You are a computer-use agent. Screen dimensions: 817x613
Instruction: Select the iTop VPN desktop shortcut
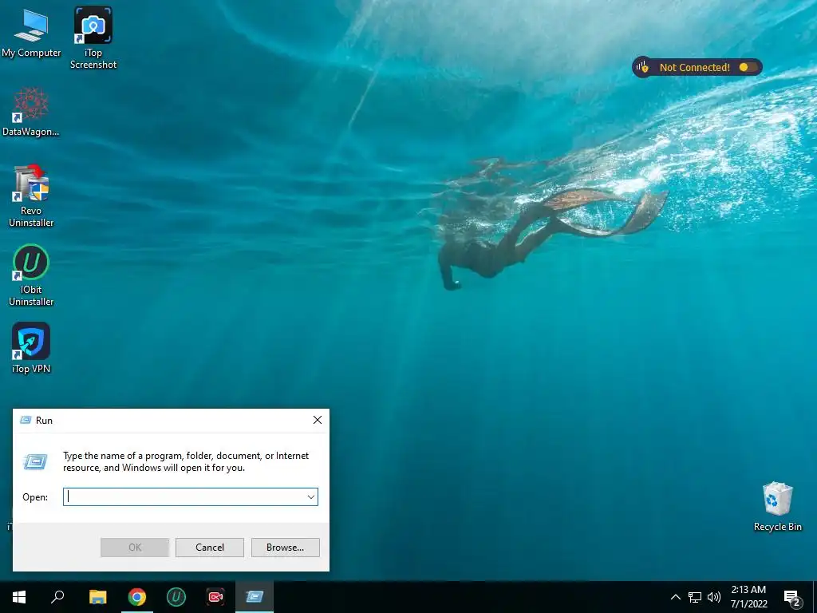(31, 348)
